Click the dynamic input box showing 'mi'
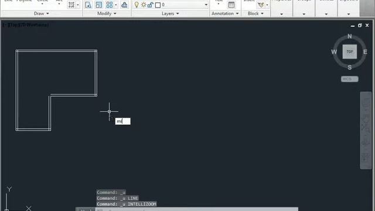375x211 pixels. (x=123, y=121)
